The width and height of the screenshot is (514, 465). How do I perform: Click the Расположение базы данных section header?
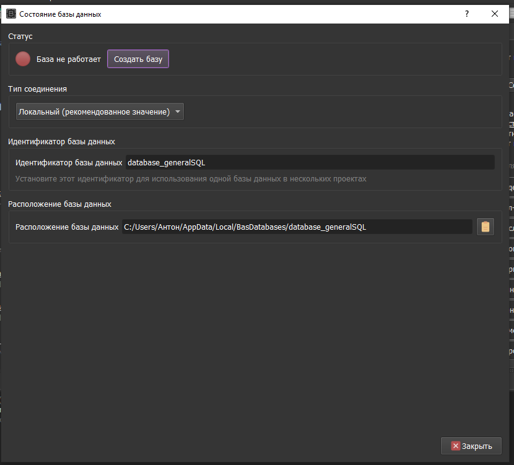point(60,204)
